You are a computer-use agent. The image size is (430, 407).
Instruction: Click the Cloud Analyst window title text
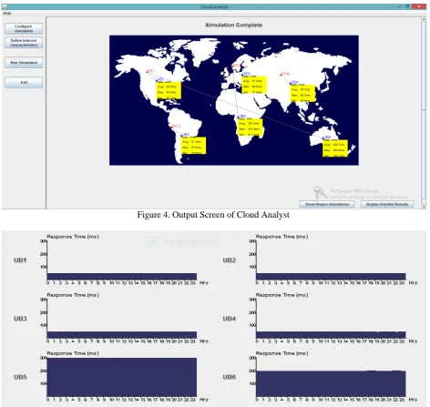coord(214,6)
